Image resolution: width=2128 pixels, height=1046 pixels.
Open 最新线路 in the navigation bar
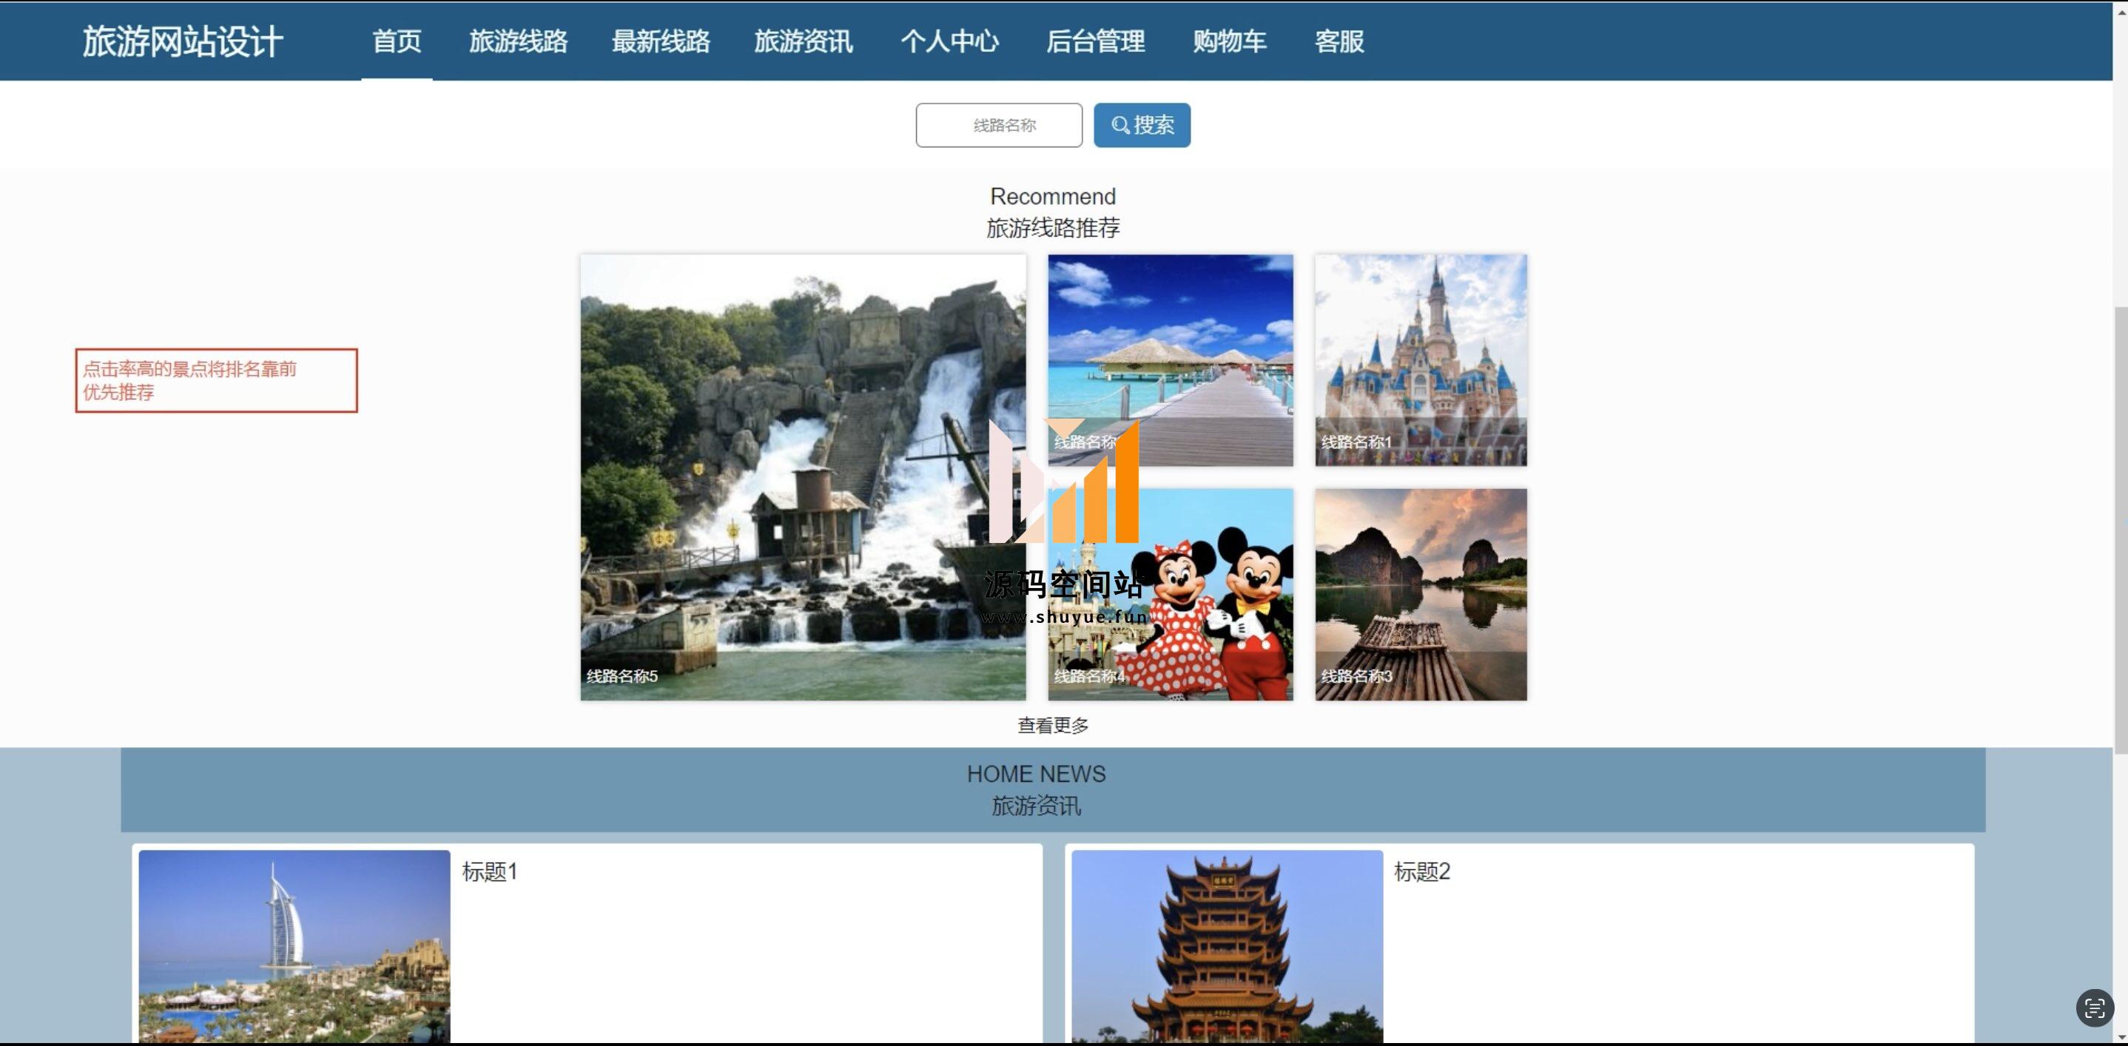pos(661,41)
